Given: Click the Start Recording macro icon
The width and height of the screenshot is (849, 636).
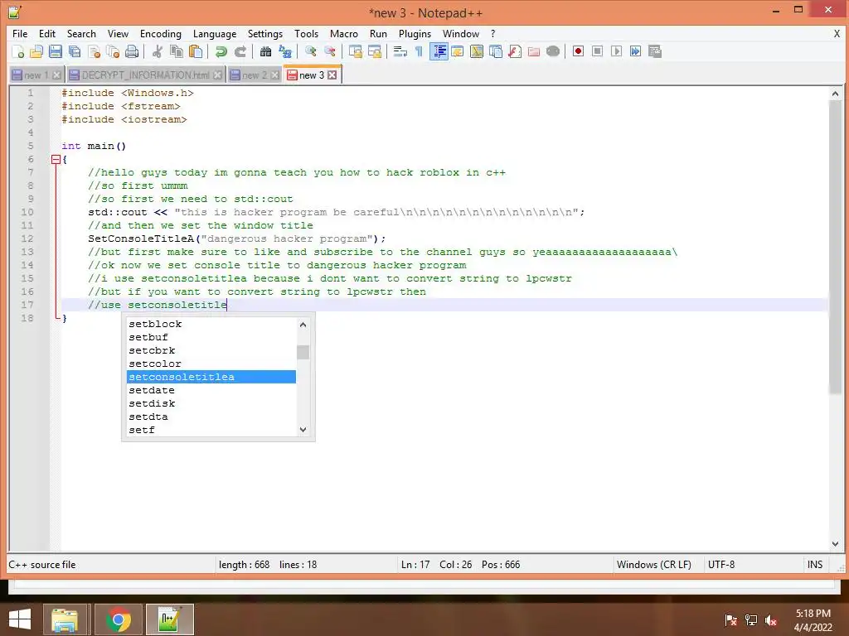Looking at the screenshot, I should click(x=578, y=51).
